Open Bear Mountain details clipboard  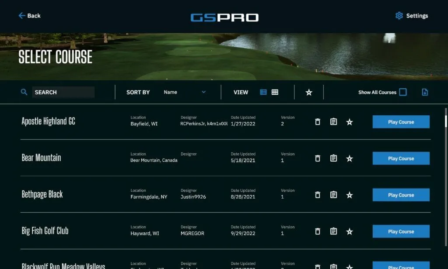[x=333, y=159]
